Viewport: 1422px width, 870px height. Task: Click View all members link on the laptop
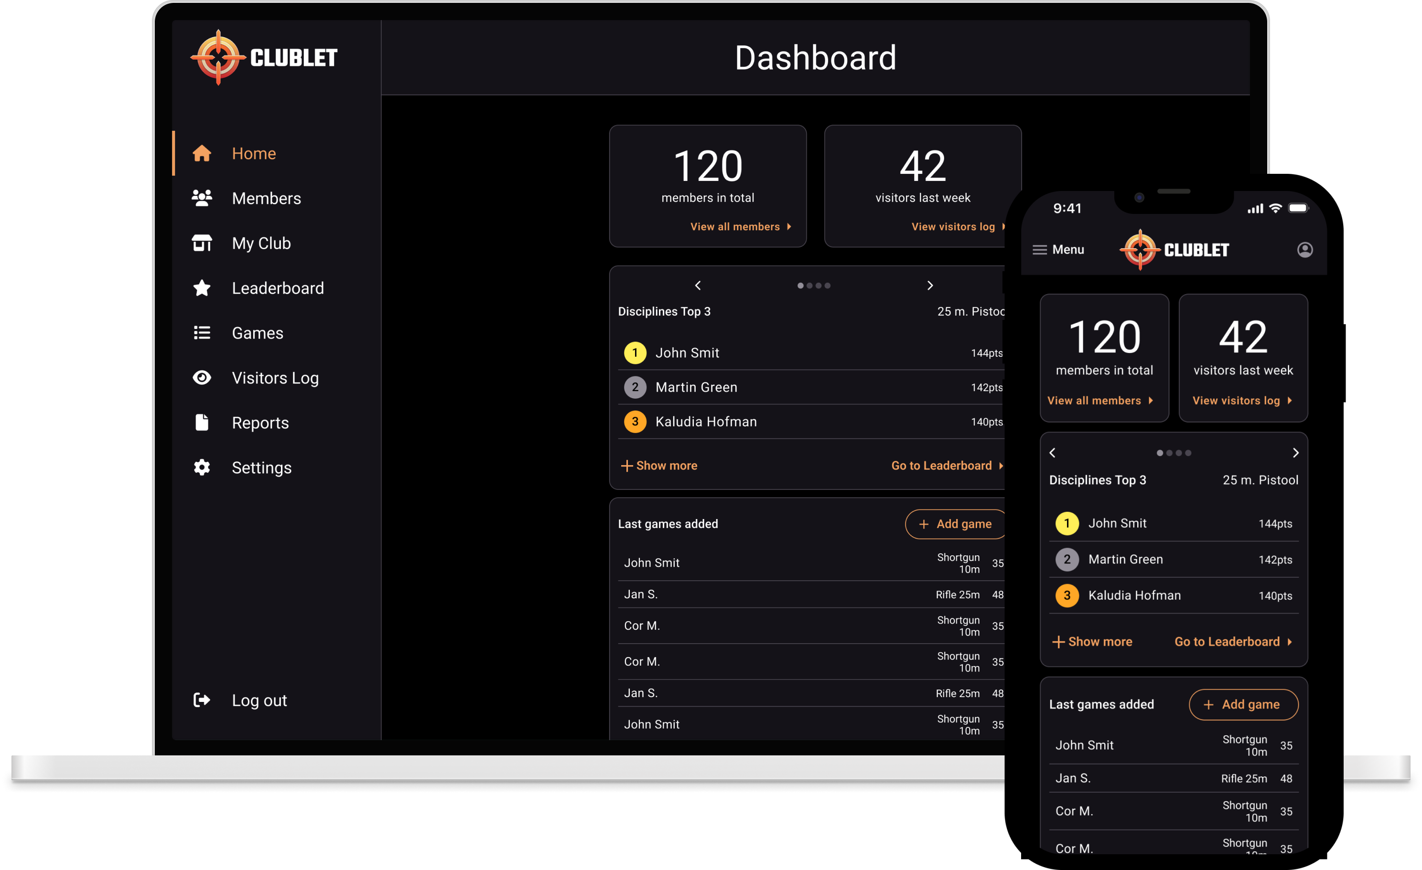[x=741, y=227]
